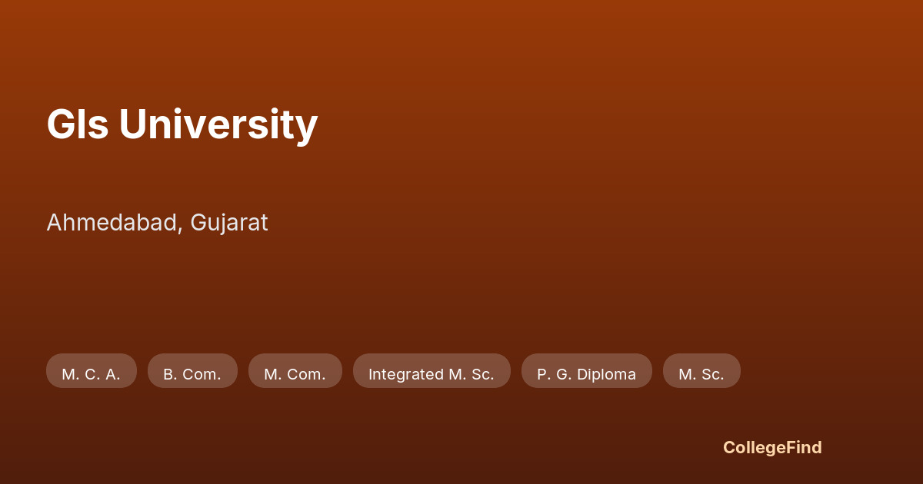The image size is (923, 484).
Task: Open the M. C. A. course tag
Action: coord(91,374)
